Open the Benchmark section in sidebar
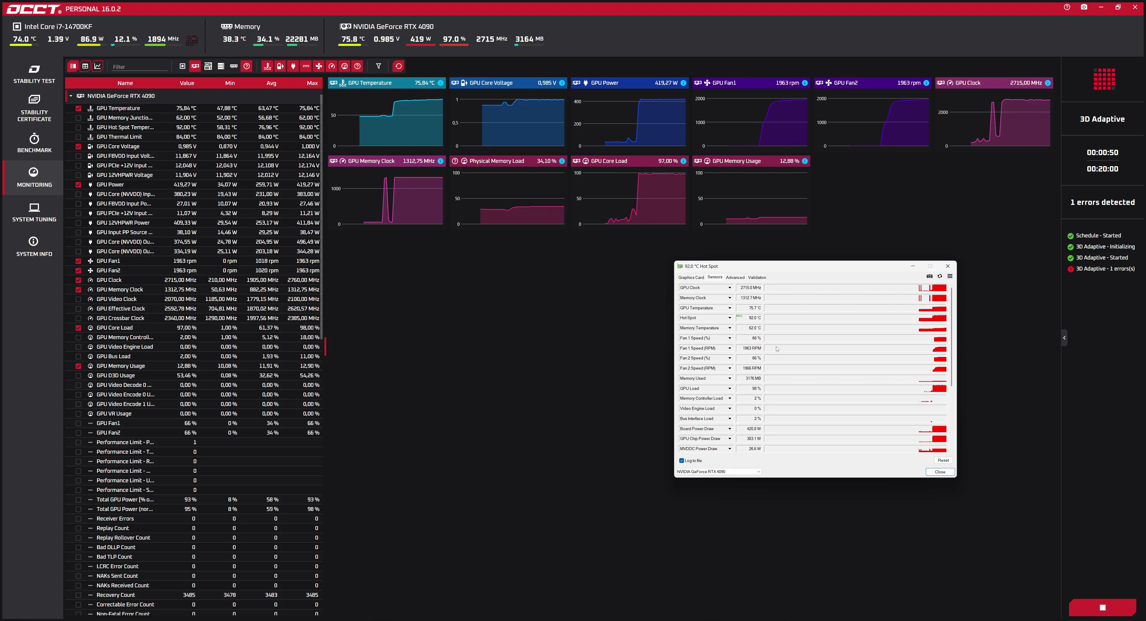The width and height of the screenshot is (1146, 621). tap(34, 143)
